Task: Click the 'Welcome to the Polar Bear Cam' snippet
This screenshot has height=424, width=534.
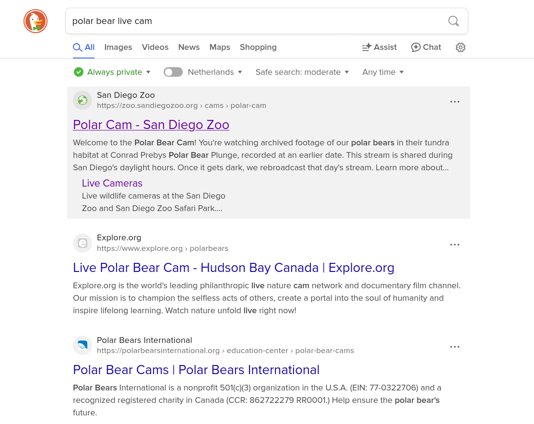Action: pyautogui.click(x=262, y=155)
